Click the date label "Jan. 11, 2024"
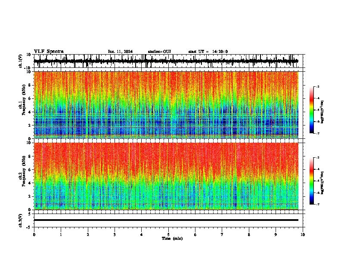Image resolution: width=341 pixels, height=263 pixels. click(120, 52)
